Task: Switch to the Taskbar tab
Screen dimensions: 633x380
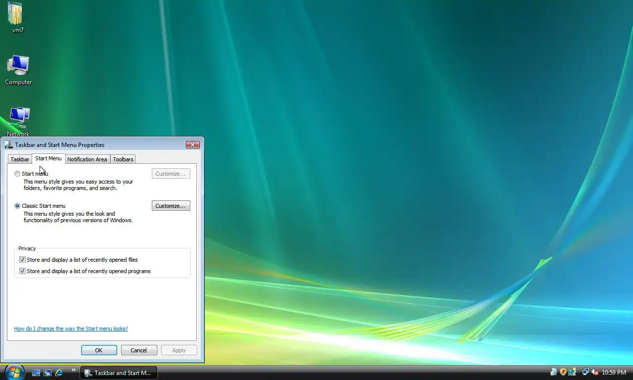Action: [20, 159]
